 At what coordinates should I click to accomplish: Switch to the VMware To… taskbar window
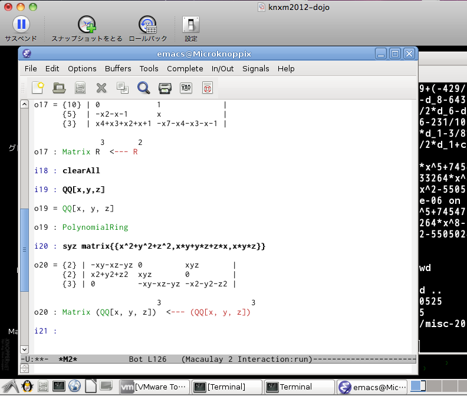[x=154, y=387]
